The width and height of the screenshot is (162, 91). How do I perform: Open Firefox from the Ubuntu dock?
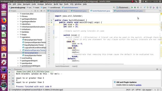(4, 20)
